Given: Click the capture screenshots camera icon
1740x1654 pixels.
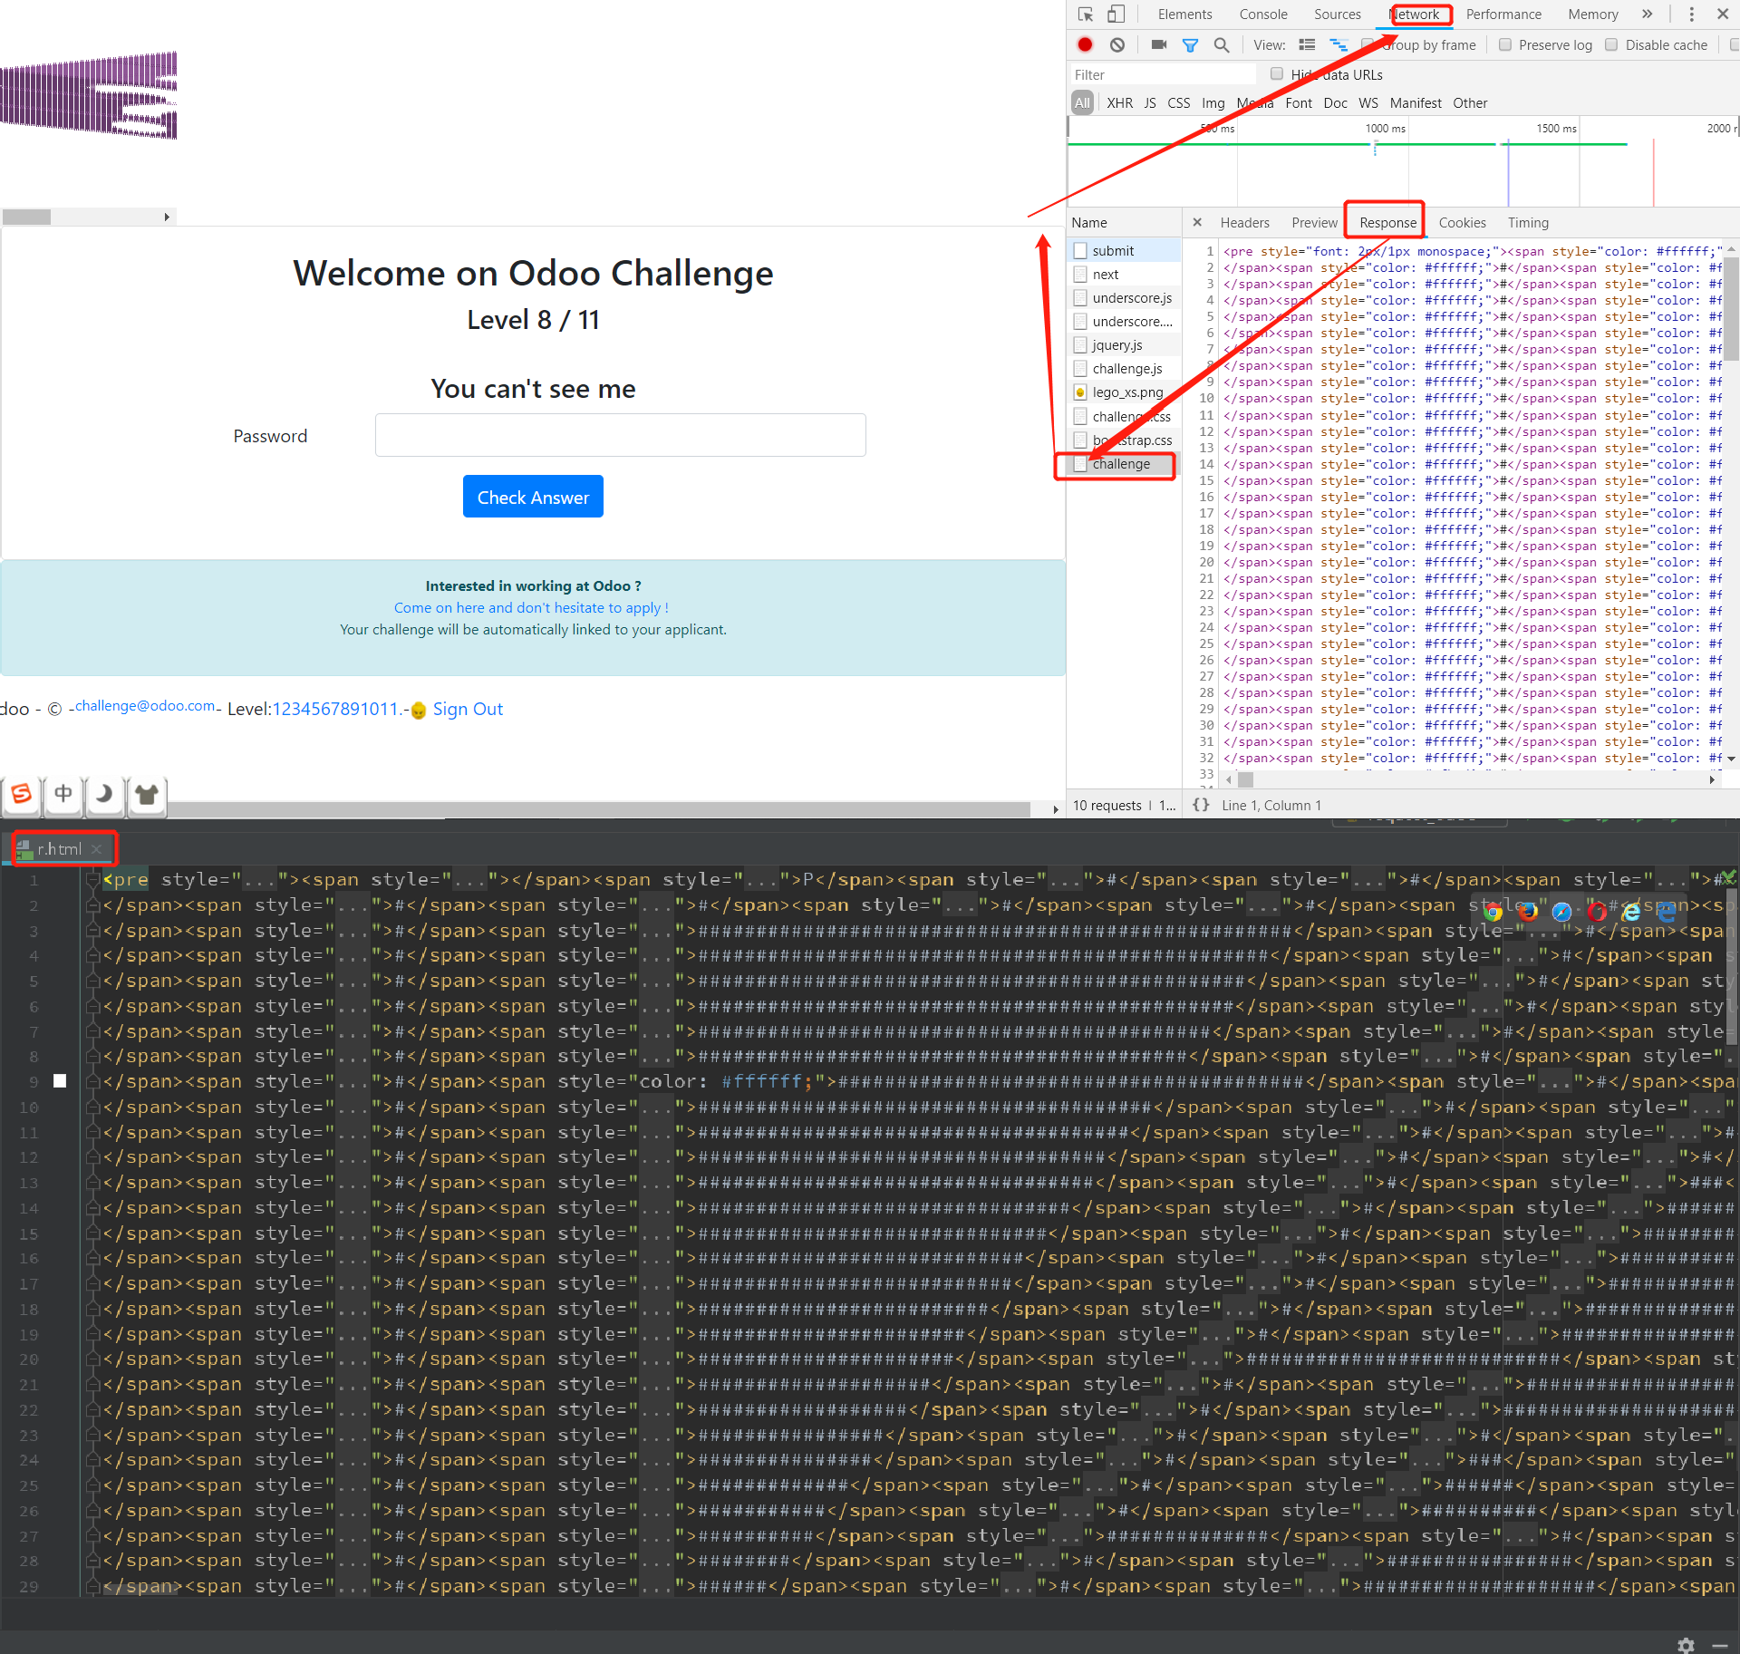Looking at the screenshot, I should tap(1158, 44).
